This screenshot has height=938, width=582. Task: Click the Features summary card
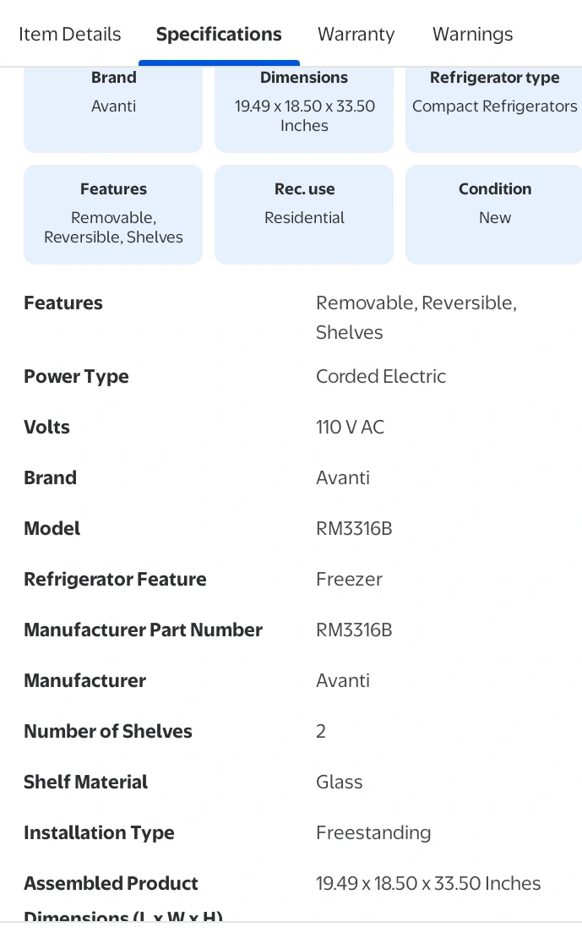(x=113, y=214)
